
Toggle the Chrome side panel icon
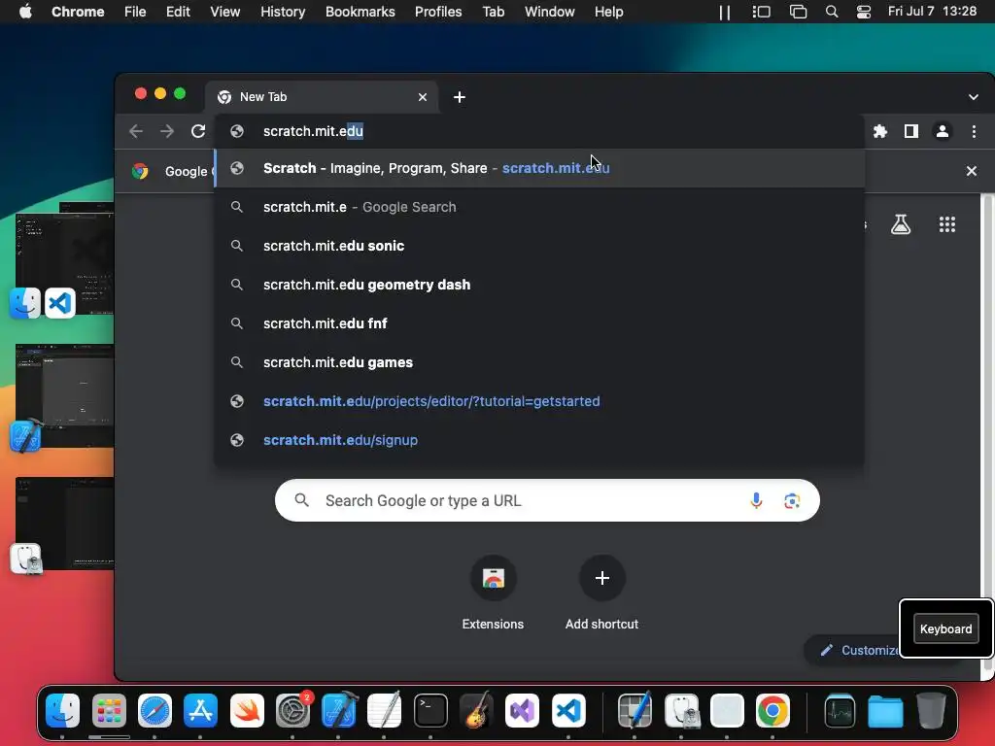click(911, 131)
